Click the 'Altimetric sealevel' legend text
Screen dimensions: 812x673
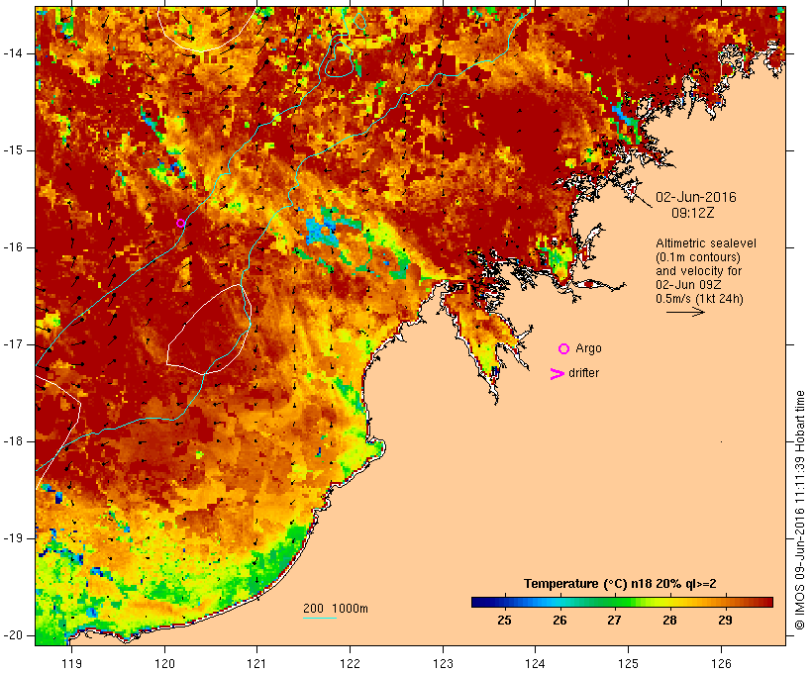pos(706,243)
